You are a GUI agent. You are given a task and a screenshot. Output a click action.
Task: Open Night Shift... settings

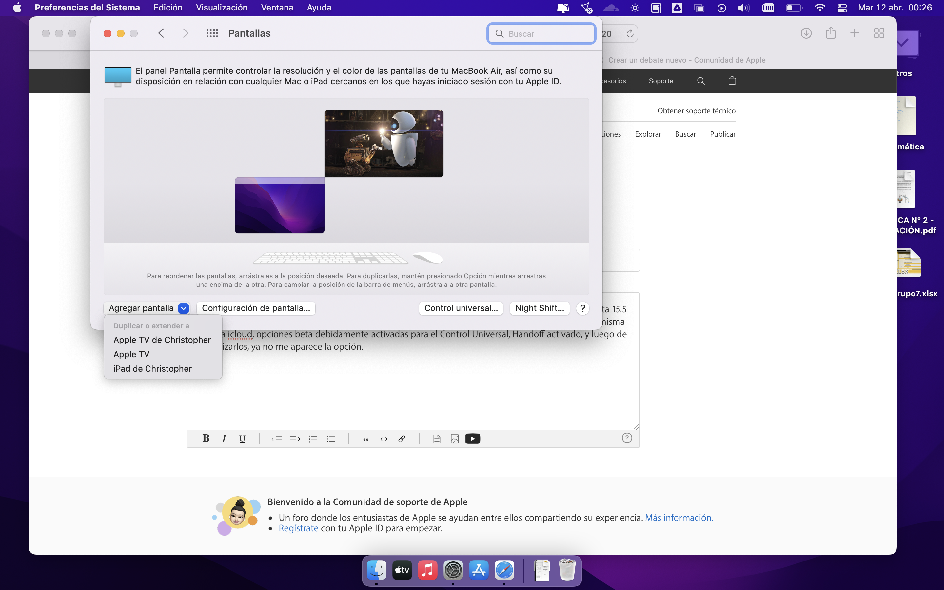pos(539,308)
